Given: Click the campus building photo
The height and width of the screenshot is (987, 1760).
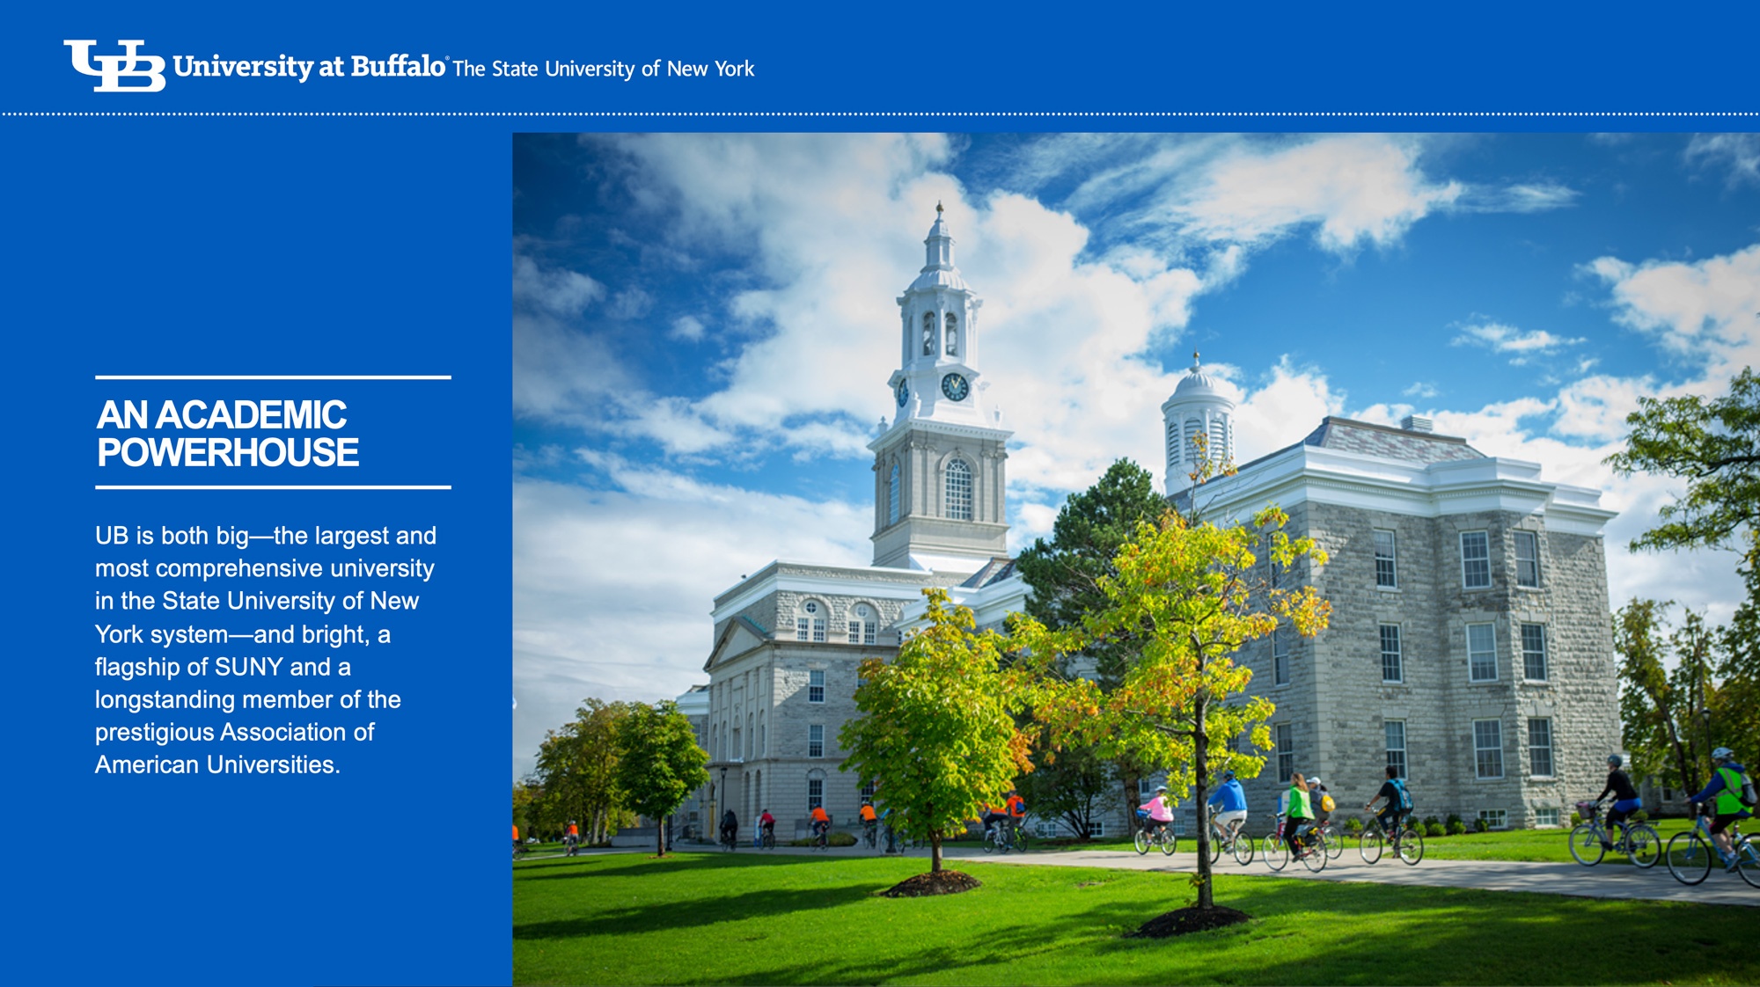Looking at the screenshot, I should point(1135,559).
